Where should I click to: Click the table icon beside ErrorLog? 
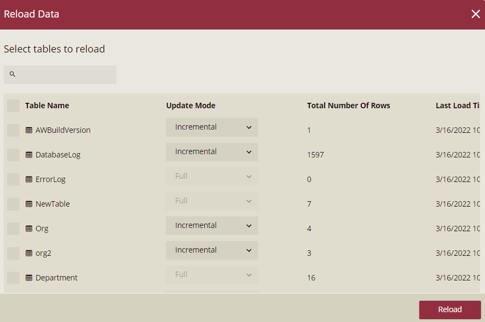tap(28, 179)
